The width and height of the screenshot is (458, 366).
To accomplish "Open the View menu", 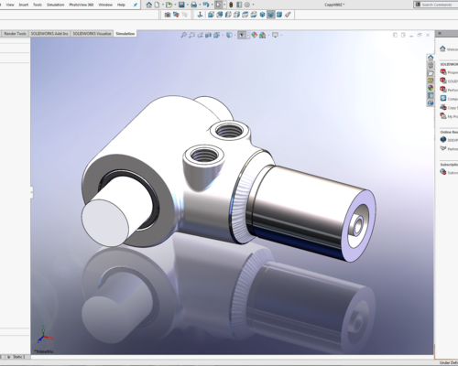I will click(x=10, y=5).
